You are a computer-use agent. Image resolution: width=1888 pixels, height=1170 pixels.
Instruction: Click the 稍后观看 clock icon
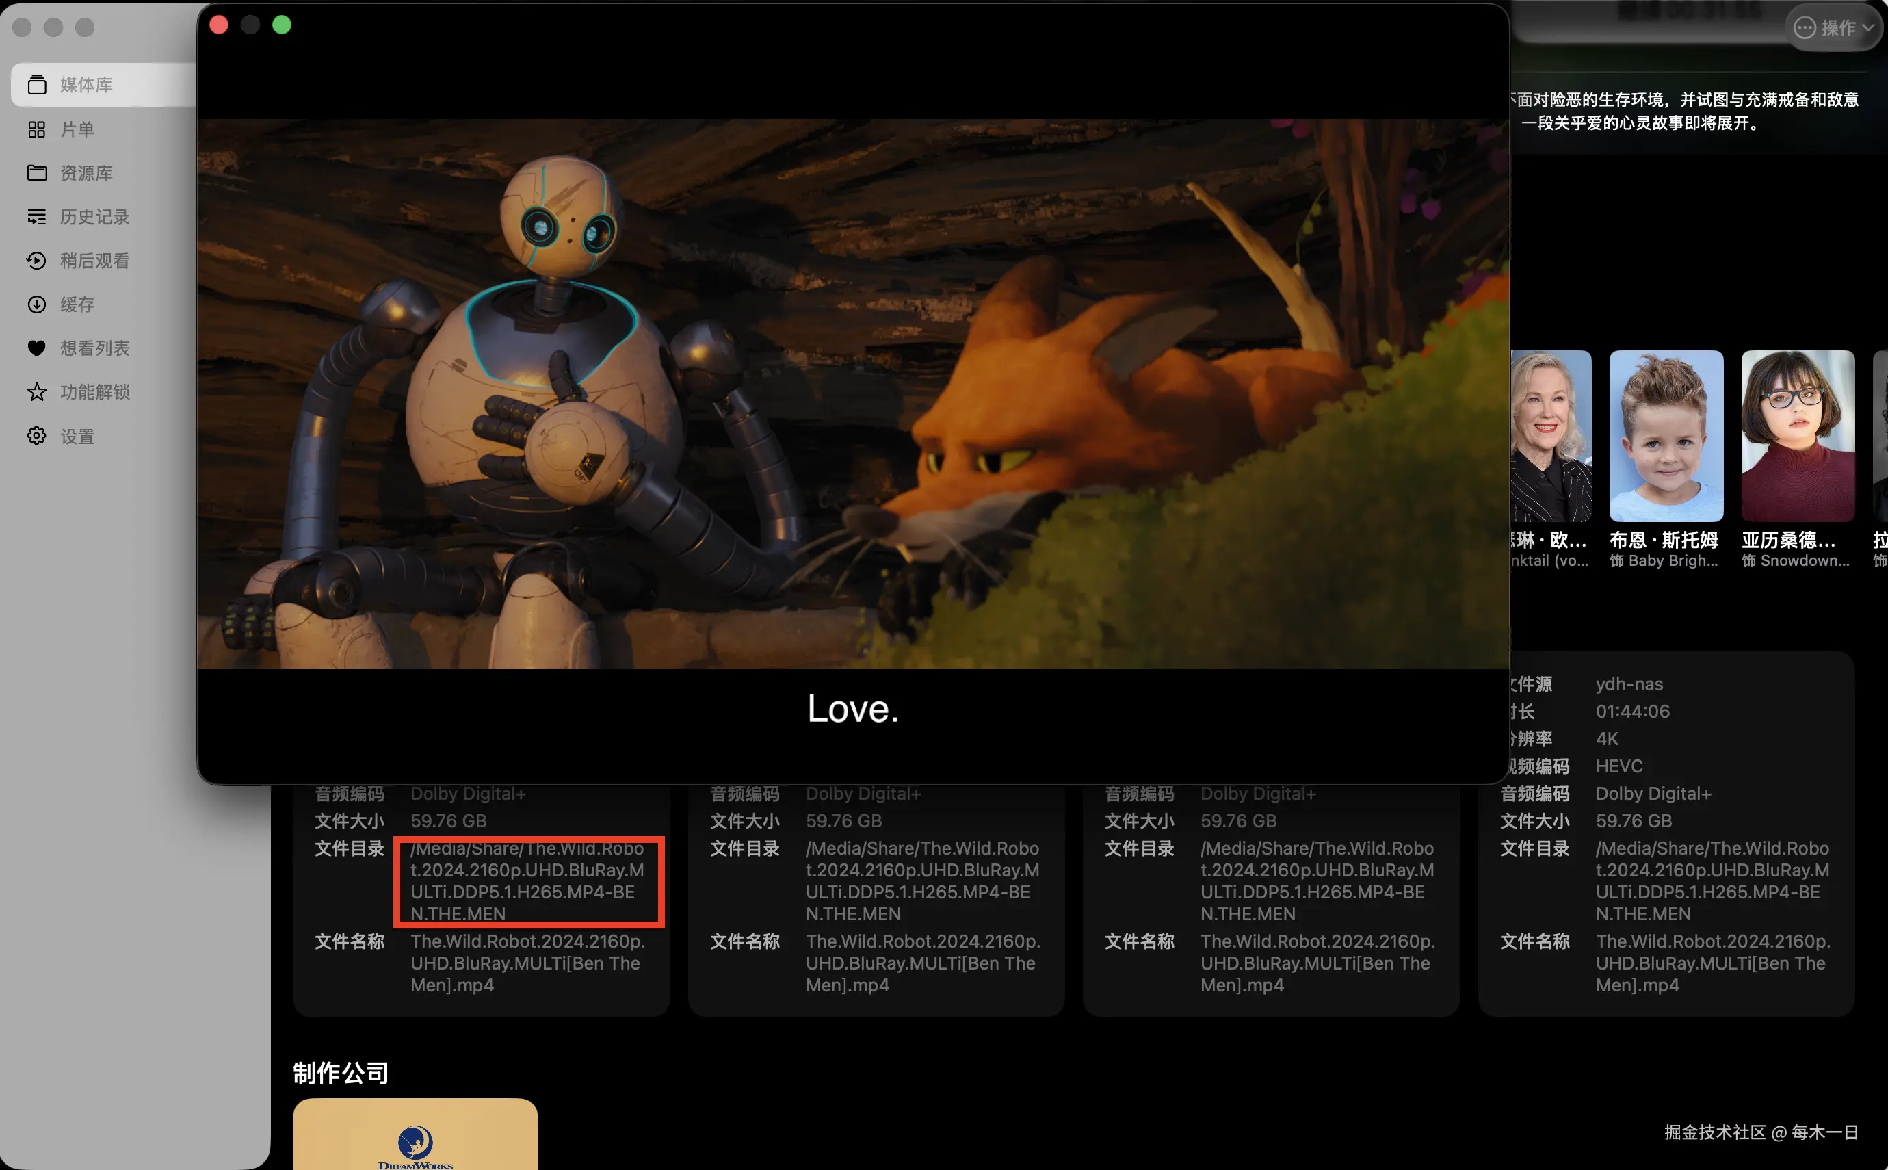[x=37, y=261]
